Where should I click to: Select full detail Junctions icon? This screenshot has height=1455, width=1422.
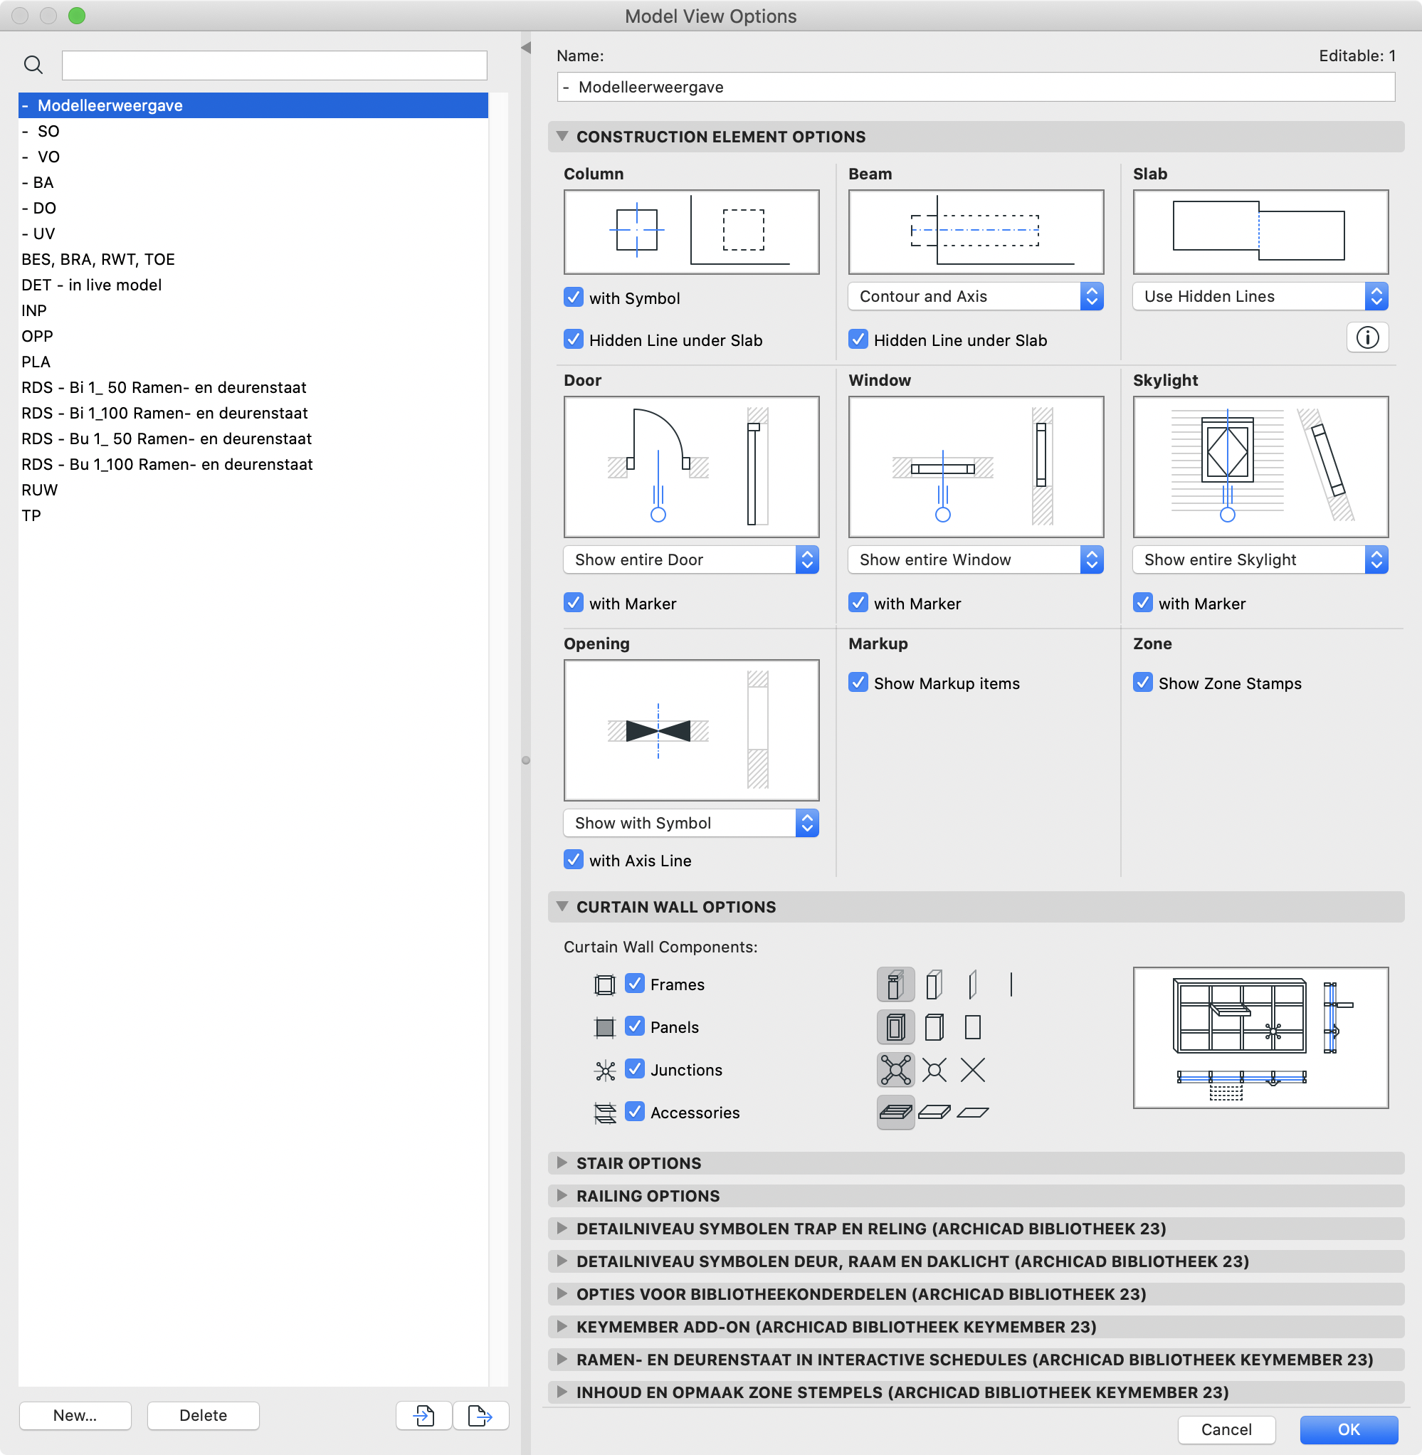[x=895, y=1070]
